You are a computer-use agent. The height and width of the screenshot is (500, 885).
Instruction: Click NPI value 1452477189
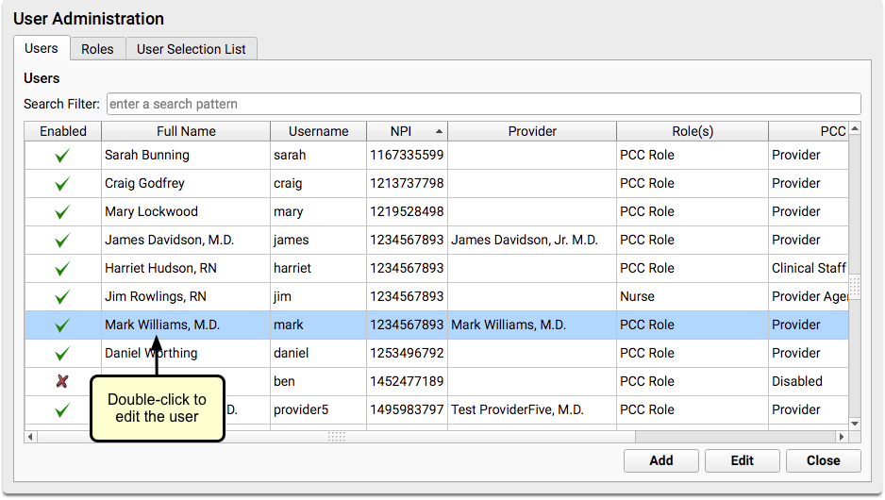(407, 381)
